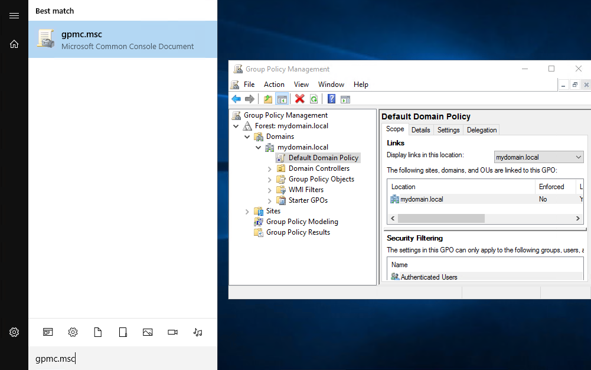
Task: Click the red Delete X icon
Action: click(300, 99)
